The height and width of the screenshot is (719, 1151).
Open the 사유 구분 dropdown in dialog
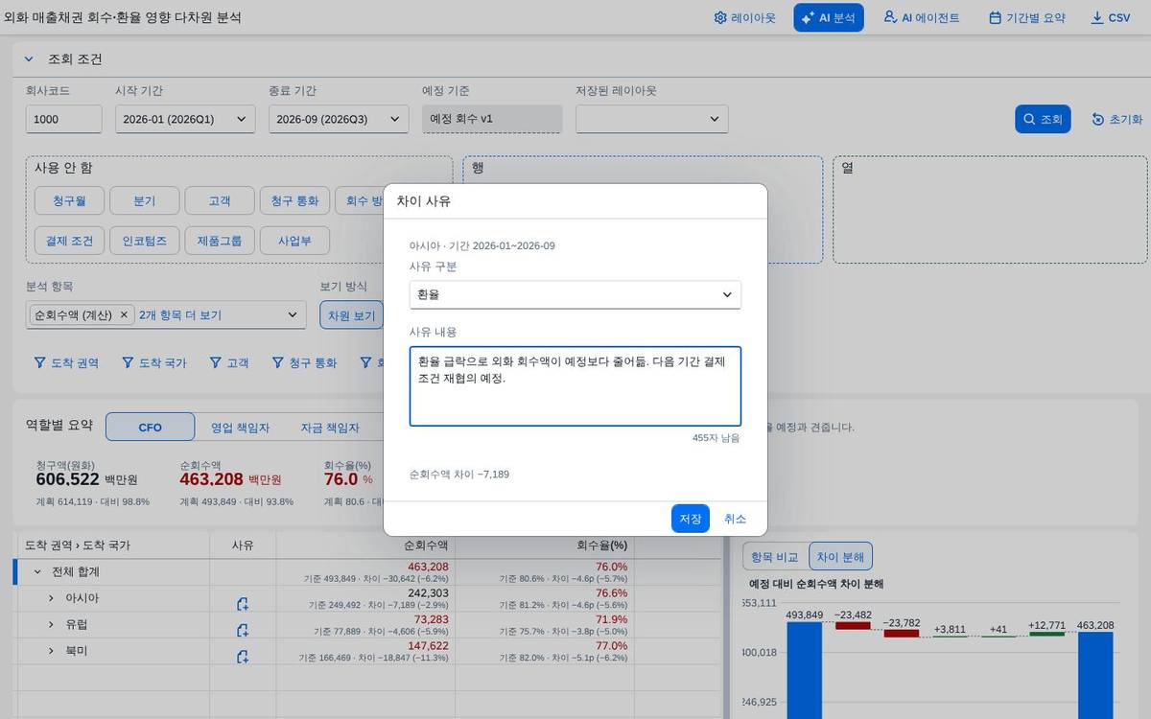click(x=575, y=294)
